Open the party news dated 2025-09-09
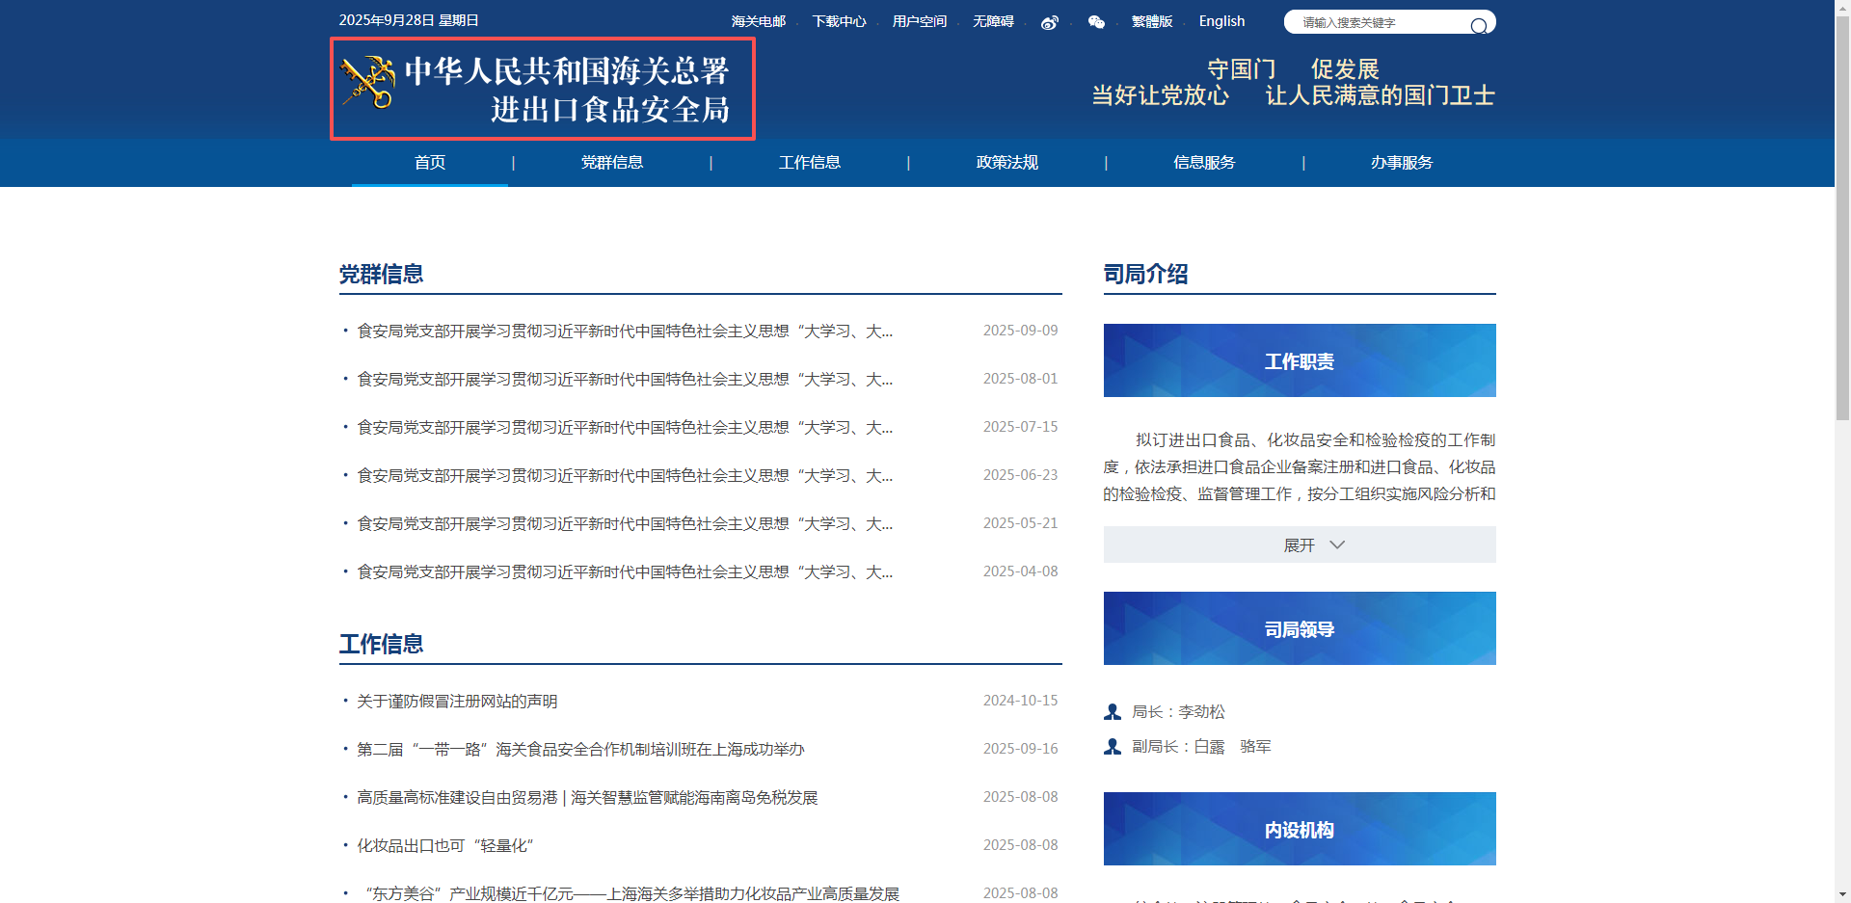The width and height of the screenshot is (1851, 903). pyautogui.click(x=624, y=332)
